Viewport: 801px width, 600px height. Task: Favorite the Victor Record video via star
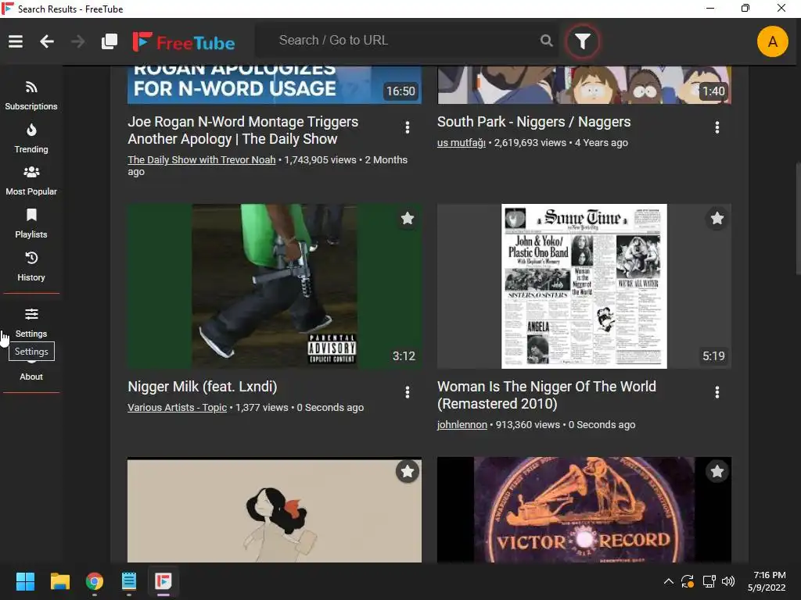(x=717, y=471)
